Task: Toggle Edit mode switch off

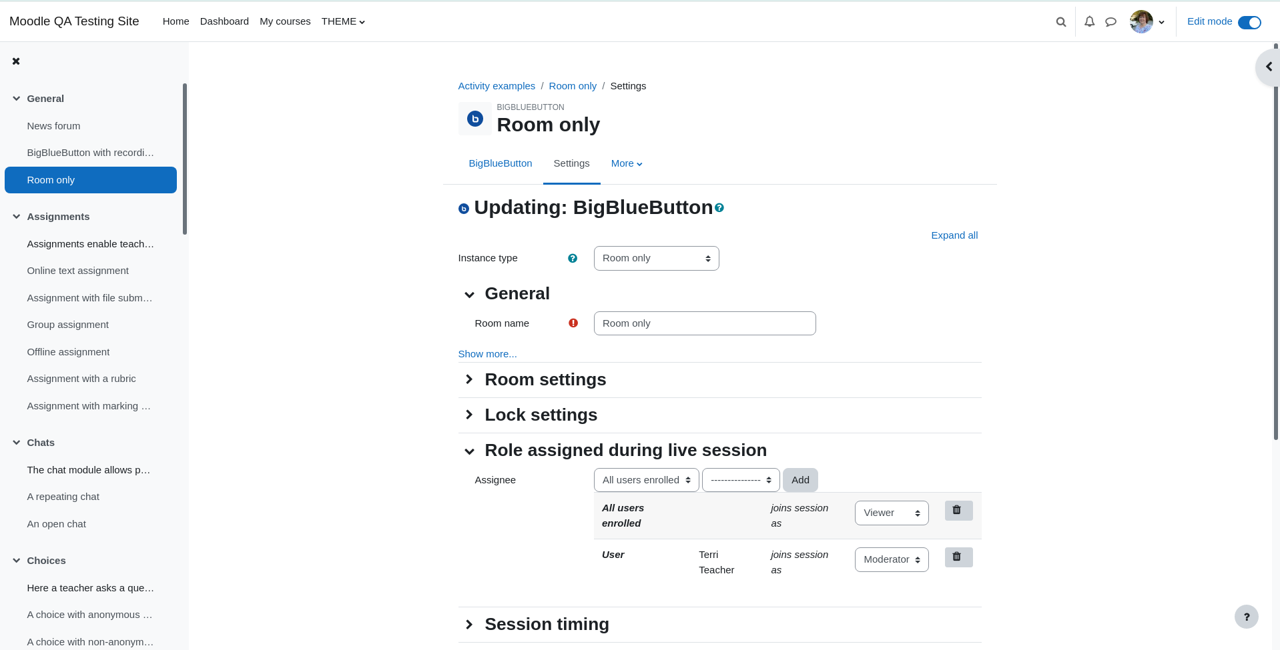Action: 1249,23
